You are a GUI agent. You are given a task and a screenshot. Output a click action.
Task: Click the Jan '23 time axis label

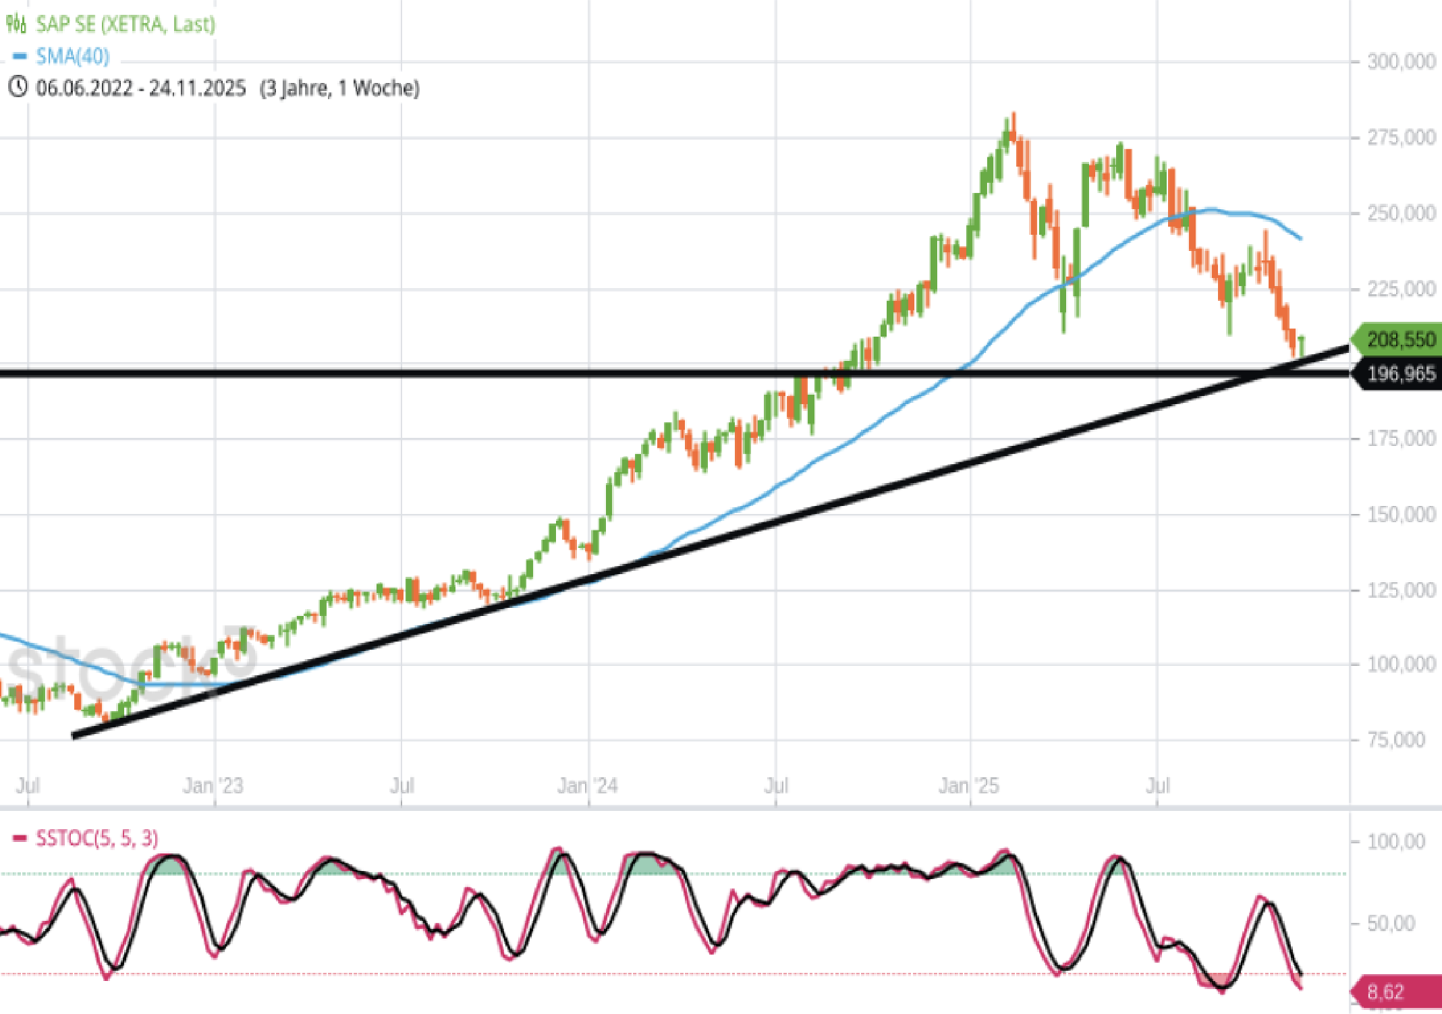[x=213, y=786]
